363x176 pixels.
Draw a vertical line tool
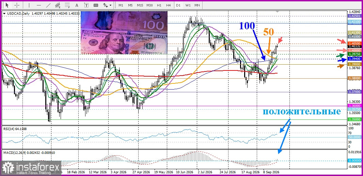pyautogui.click(x=29, y=5)
